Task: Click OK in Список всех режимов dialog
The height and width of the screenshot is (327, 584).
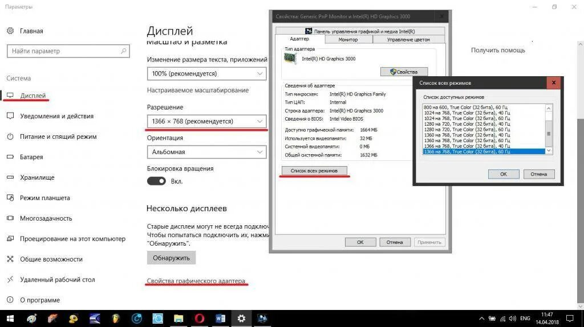Action: click(504, 174)
